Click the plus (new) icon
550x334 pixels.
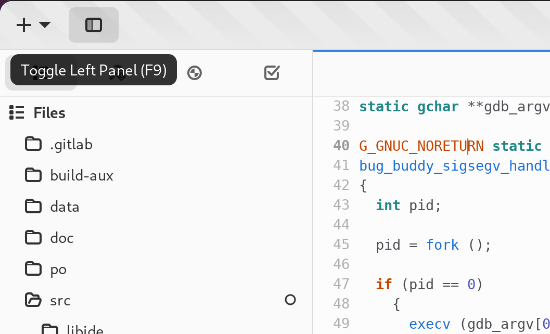click(x=24, y=25)
